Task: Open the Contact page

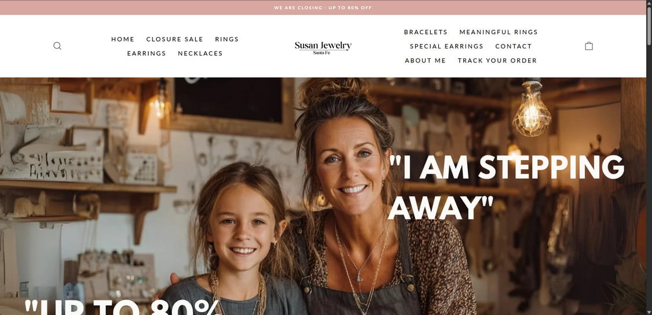Action: (x=514, y=46)
